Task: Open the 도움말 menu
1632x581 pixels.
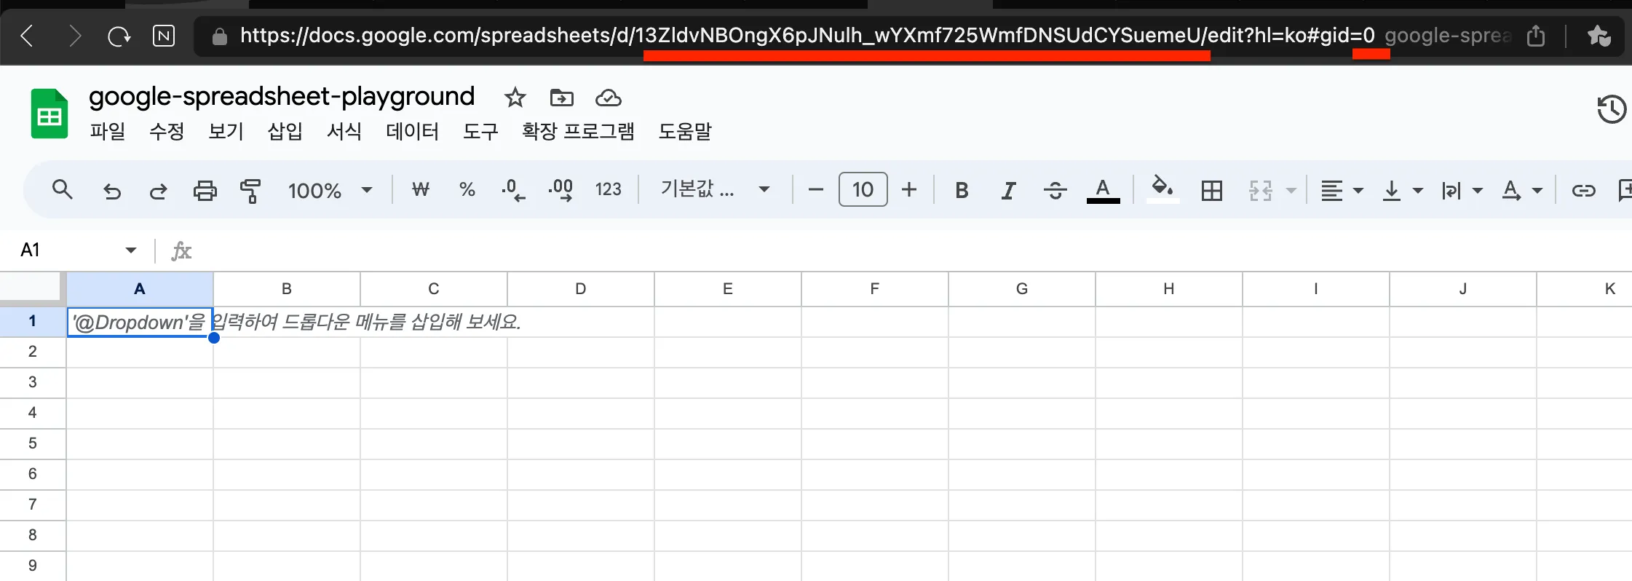Action: coord(685,132)
